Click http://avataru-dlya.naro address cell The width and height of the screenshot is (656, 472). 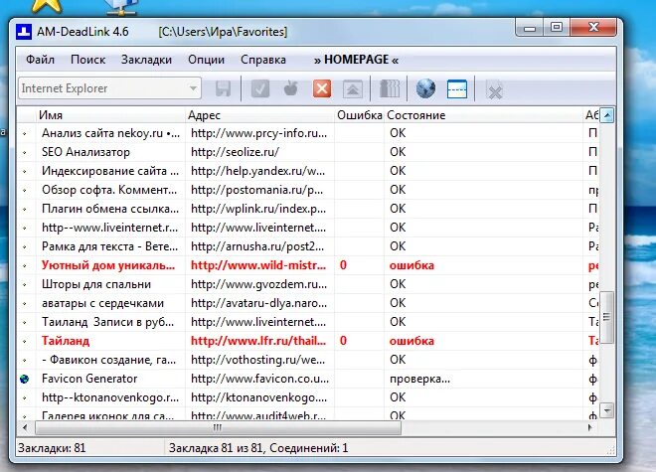tap(258, 303)
